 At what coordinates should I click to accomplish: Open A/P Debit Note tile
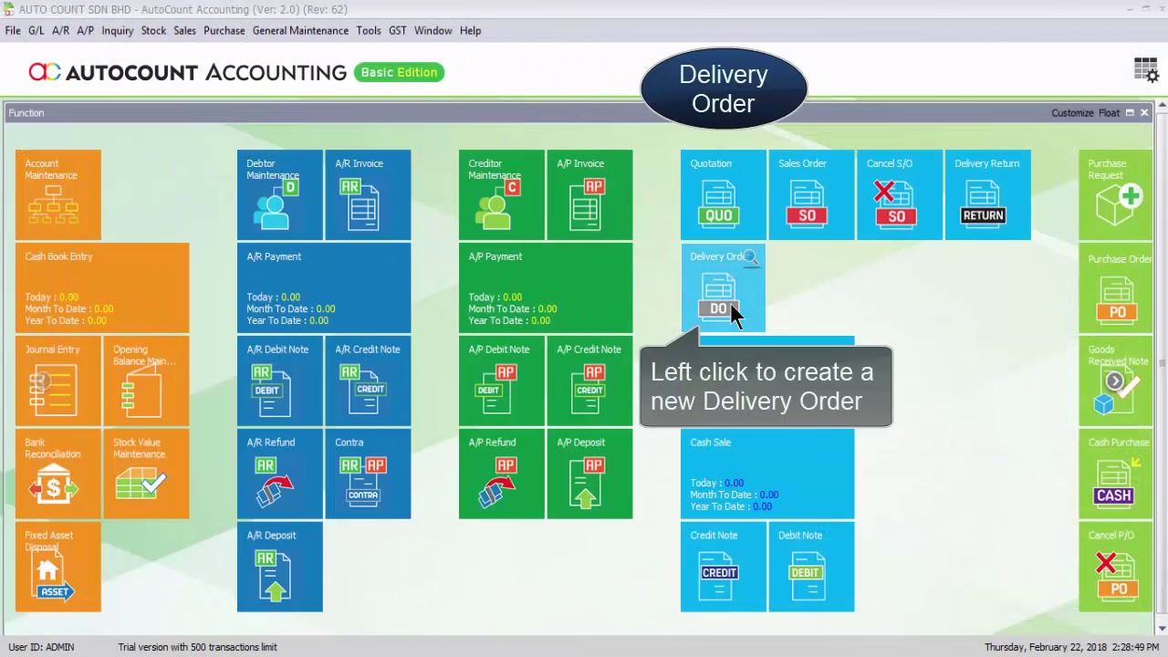click(x=502, y=381)
